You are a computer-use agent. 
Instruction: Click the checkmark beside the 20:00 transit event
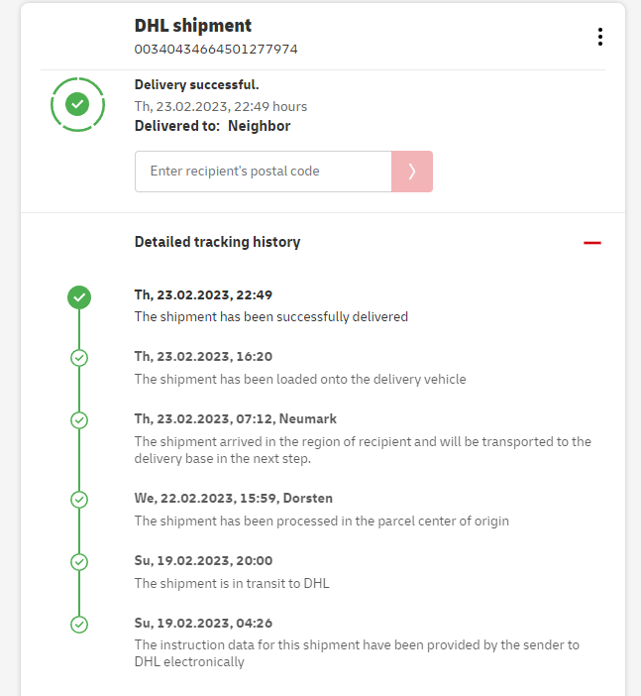(79, 561)
